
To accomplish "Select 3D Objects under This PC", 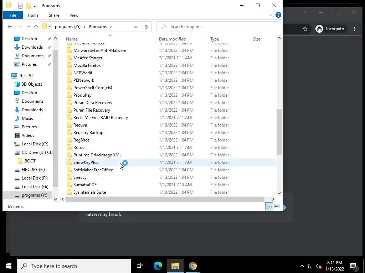I will 32,84.
